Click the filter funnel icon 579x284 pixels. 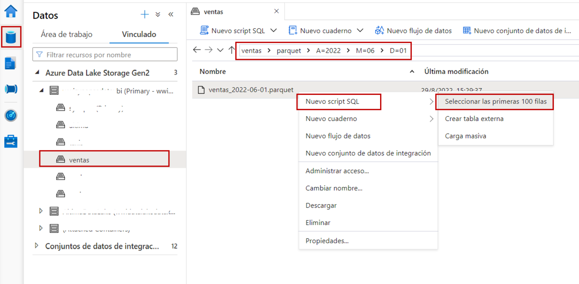click(x=39, y=55)
